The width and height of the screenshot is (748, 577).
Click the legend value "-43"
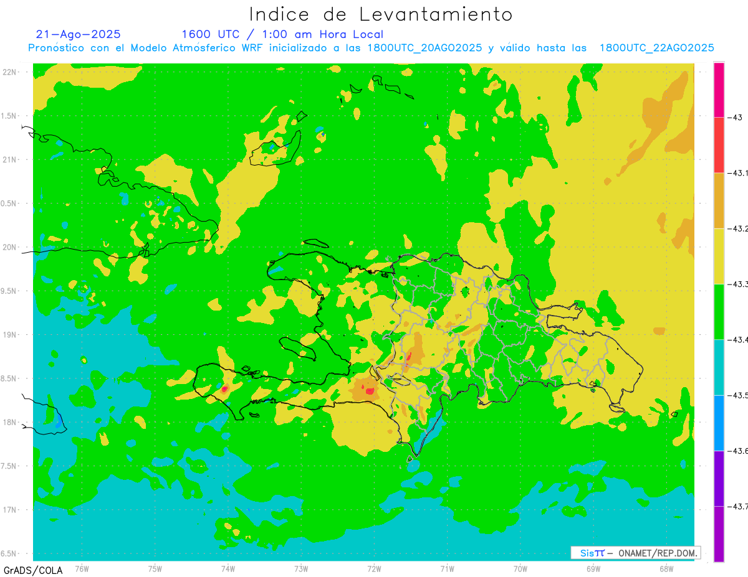pos(736,117)
